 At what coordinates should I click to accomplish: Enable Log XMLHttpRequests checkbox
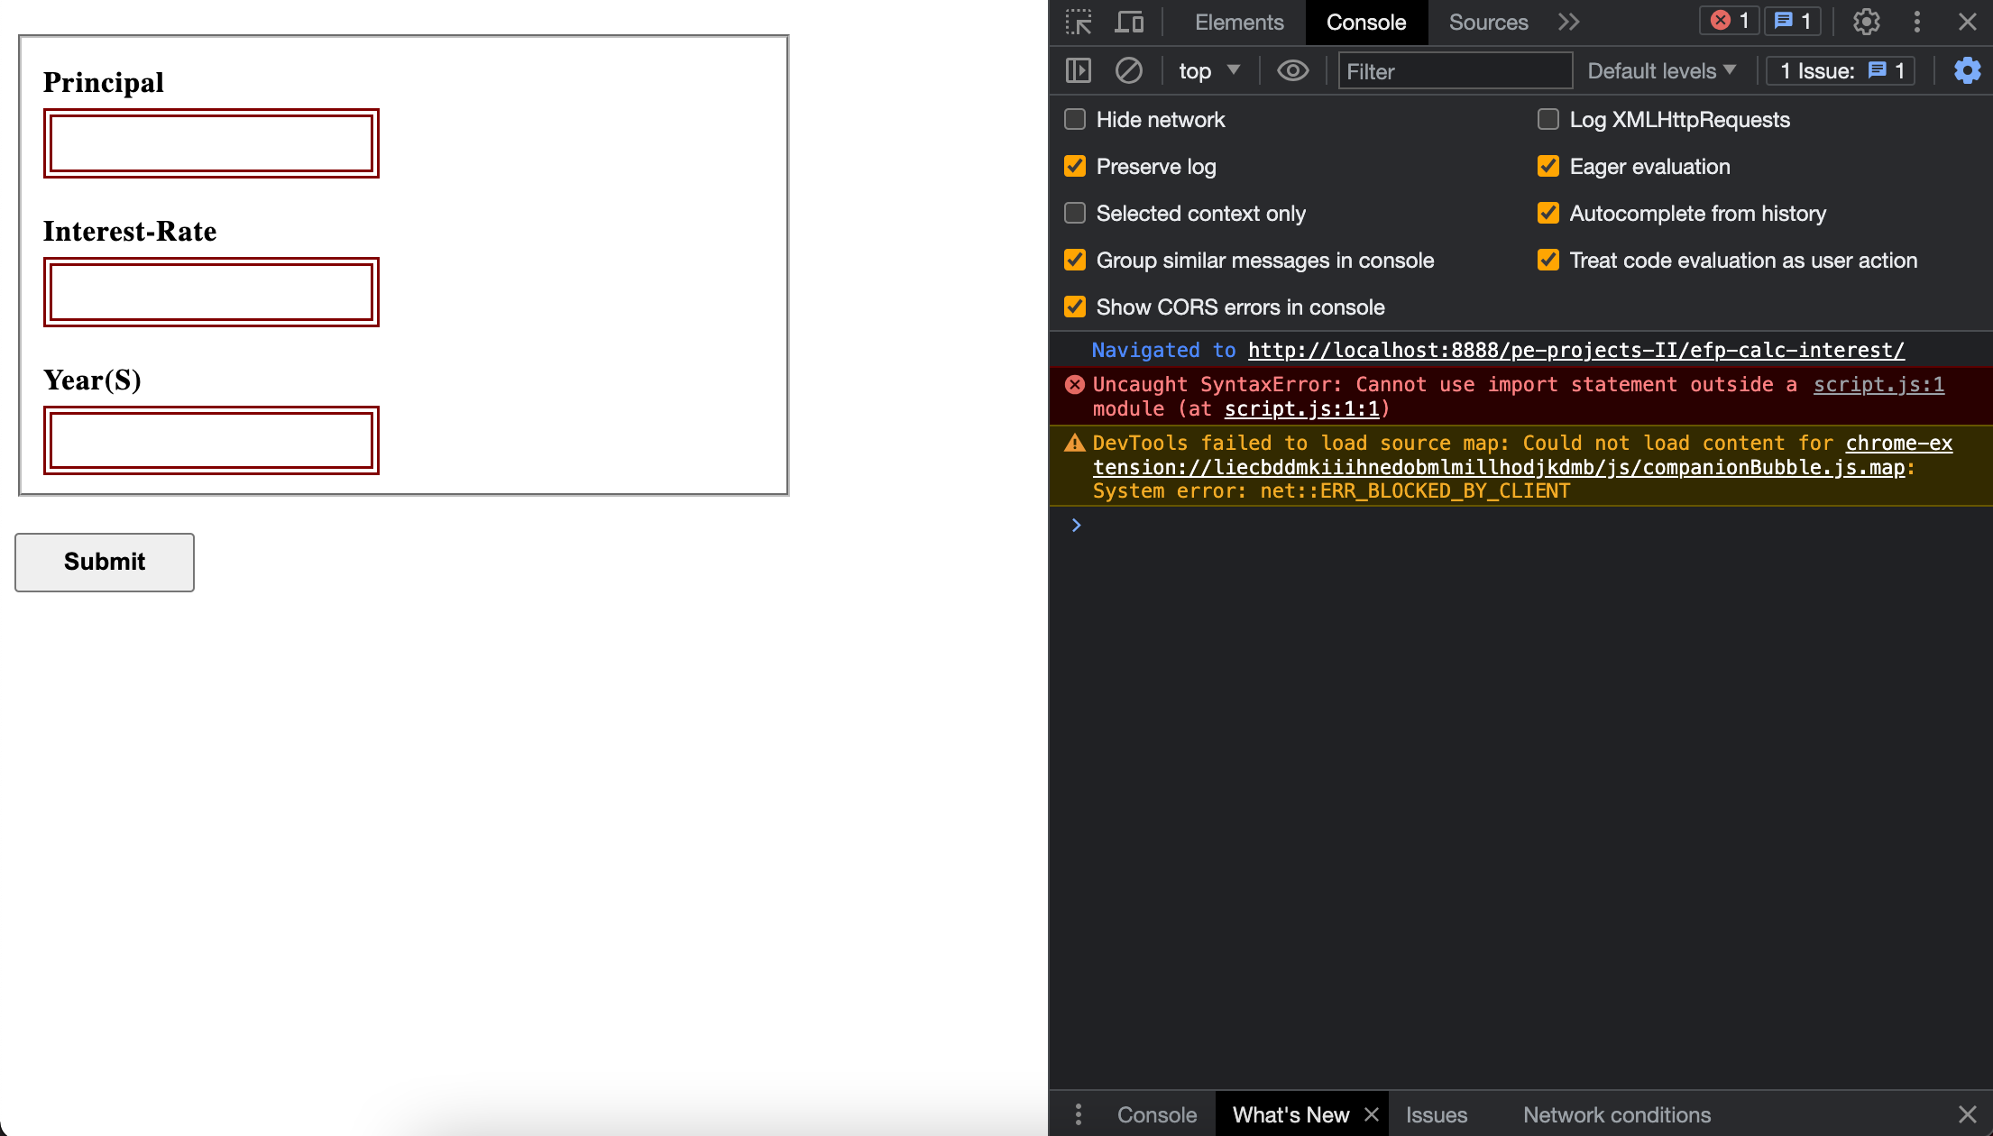[1548, 120]
